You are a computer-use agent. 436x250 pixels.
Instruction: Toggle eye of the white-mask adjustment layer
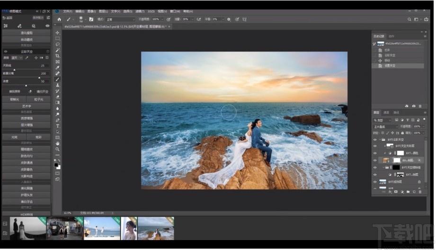click(375, 153)
